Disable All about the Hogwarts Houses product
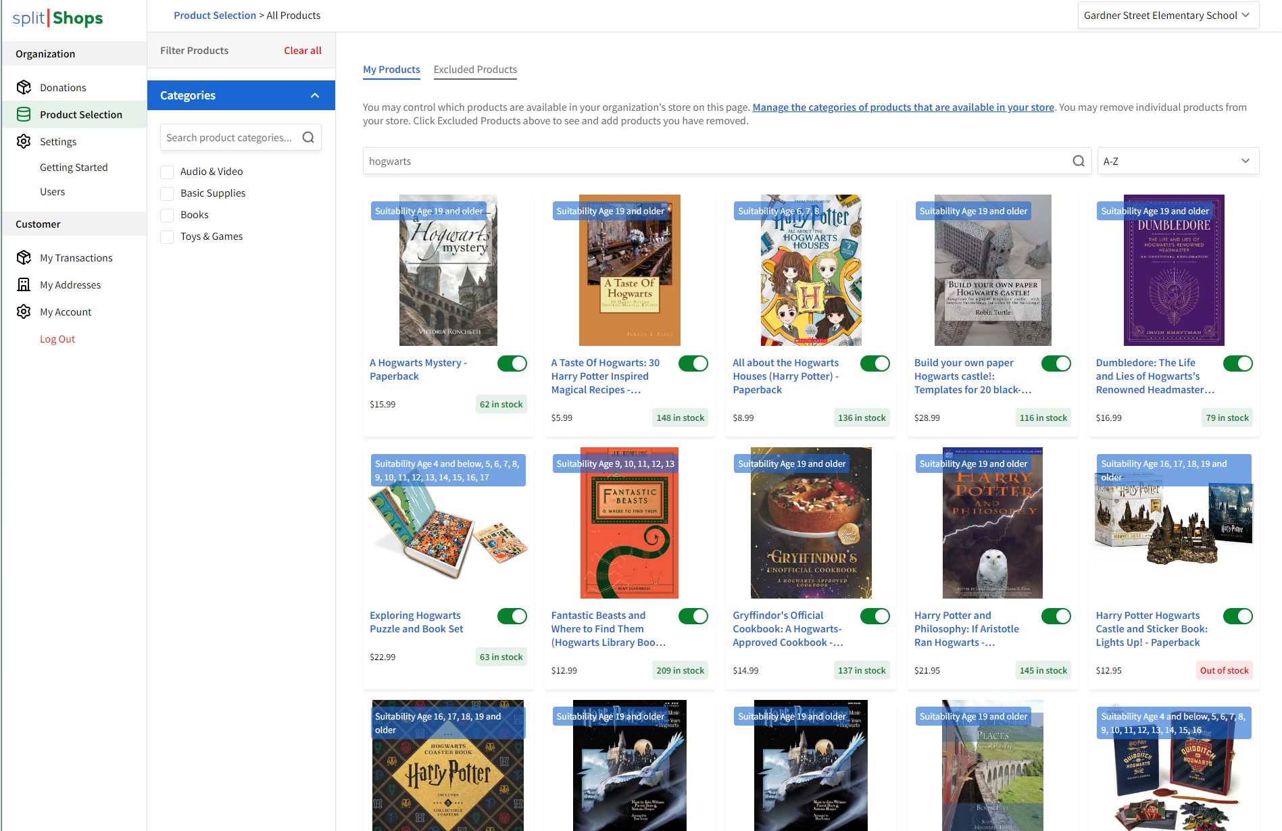 (875, 363)
